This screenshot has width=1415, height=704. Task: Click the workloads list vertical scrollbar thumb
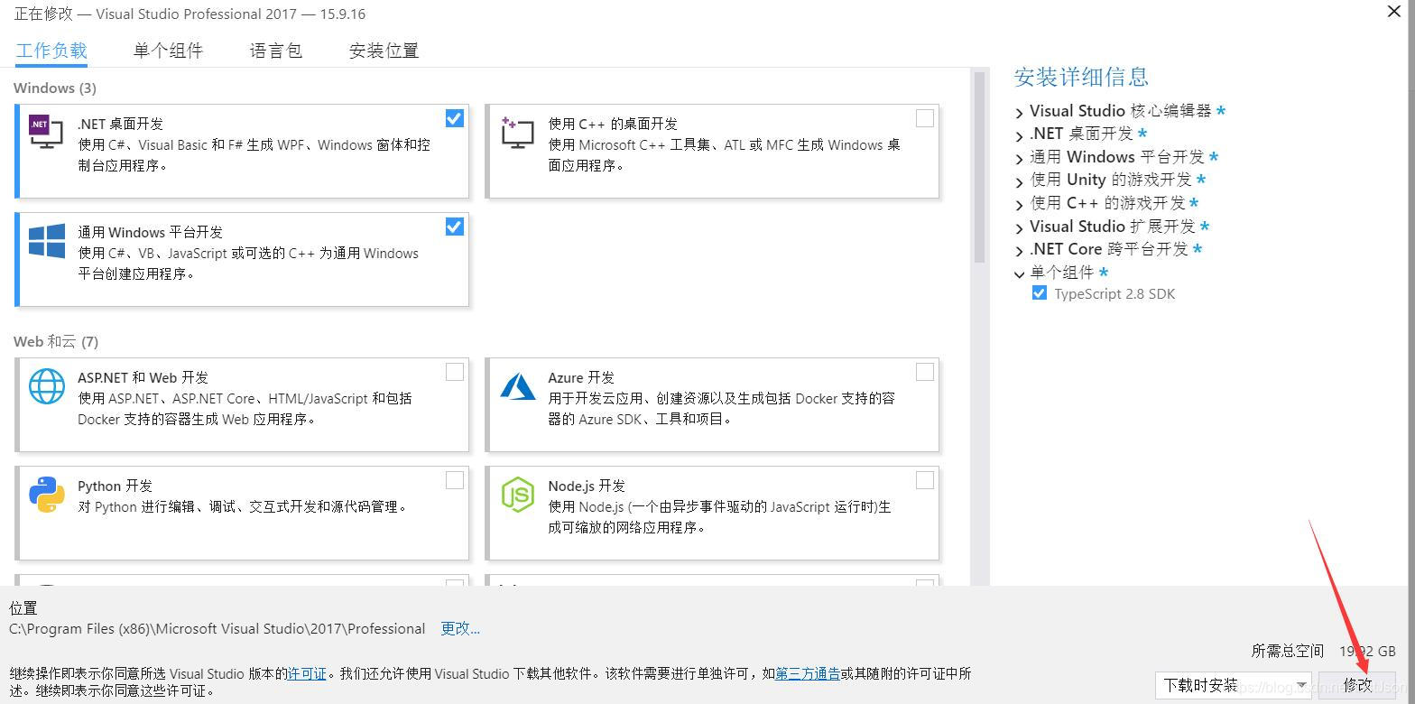[979, 167]
